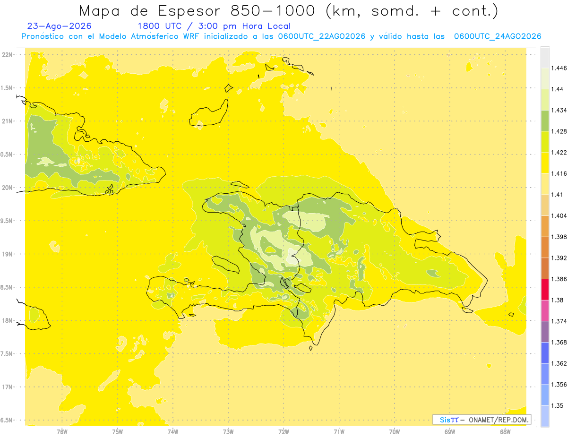Click the latitude label "17N"

click(x=7, y=387)
